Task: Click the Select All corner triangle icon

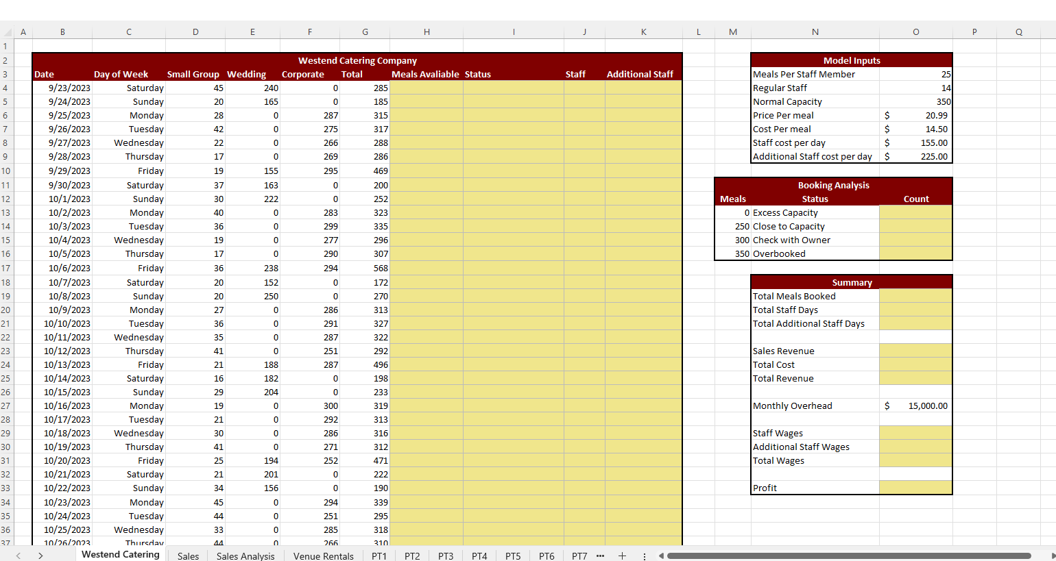Action: (8, 32)
